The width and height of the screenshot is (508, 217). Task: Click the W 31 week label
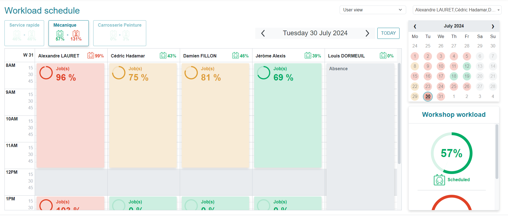coord(28,55)
